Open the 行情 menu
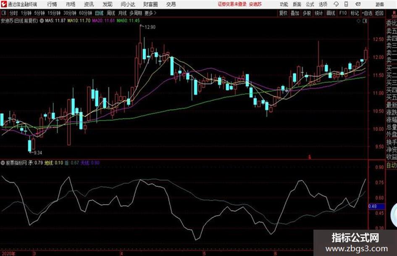Viewport: 397px width, 256px height. (x=52, y=4)
